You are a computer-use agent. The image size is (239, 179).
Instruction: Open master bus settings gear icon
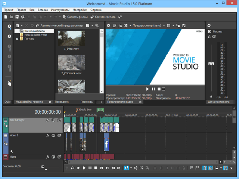[209, 25]
